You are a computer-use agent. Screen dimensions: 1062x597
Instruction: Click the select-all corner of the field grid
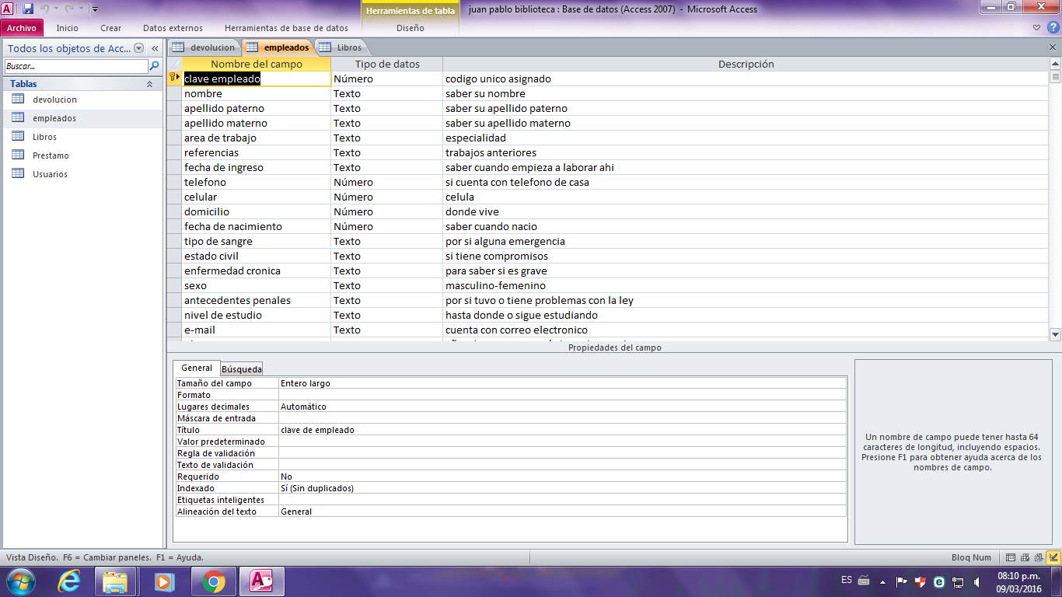174,64
